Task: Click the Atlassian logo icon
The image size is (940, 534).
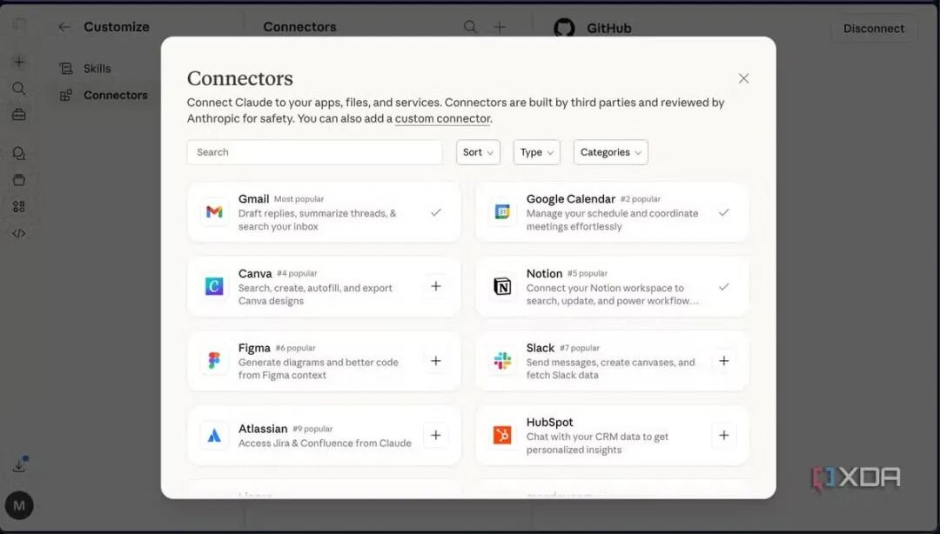Action: [214, 435]
